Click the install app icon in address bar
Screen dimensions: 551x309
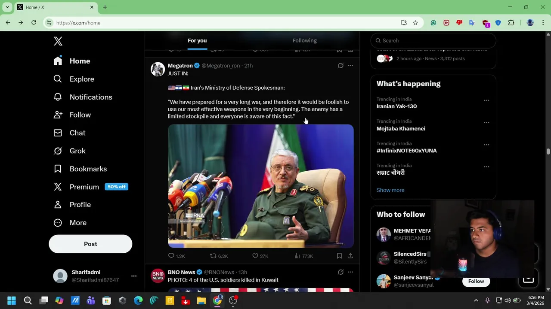click(x=404, y=23)
